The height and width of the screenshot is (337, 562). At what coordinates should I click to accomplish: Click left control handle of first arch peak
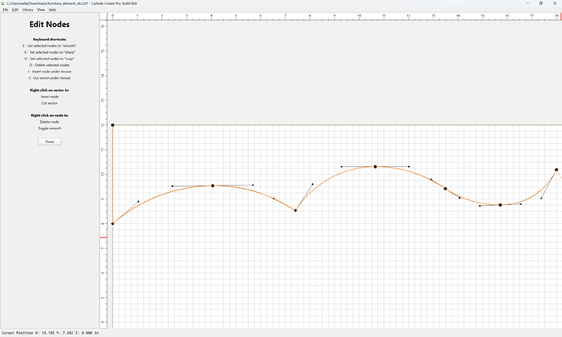tap(173, 186)
